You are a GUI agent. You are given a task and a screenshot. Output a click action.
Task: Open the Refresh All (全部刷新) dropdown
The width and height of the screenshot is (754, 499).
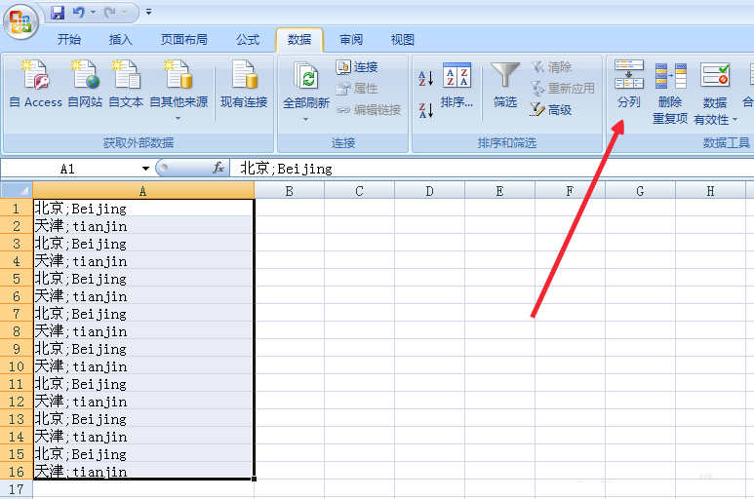(305, 119)
